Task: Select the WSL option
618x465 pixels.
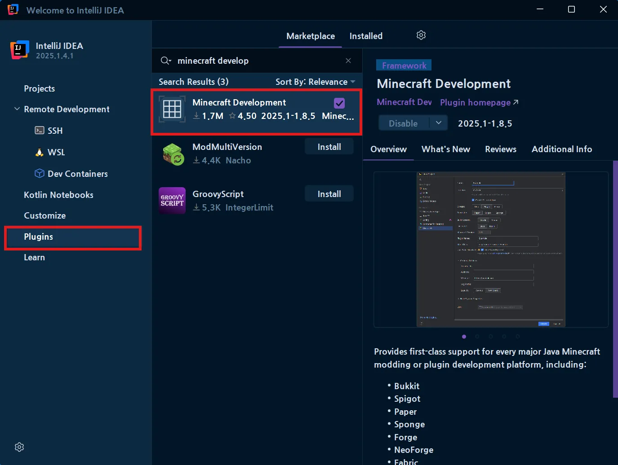Action: (x=56, y=152)
